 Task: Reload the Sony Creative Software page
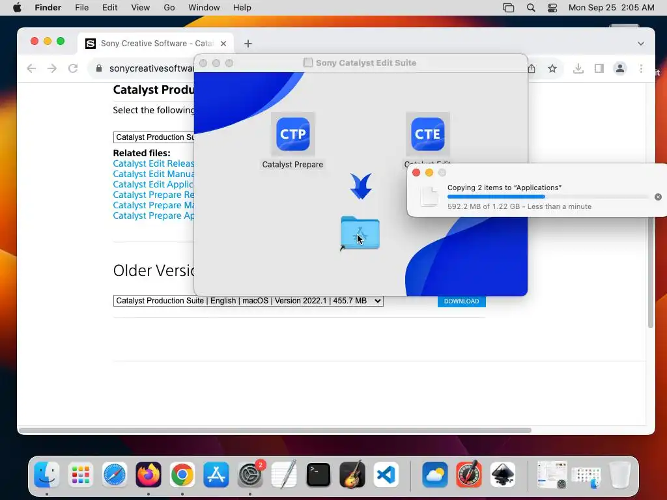(73, 68)
